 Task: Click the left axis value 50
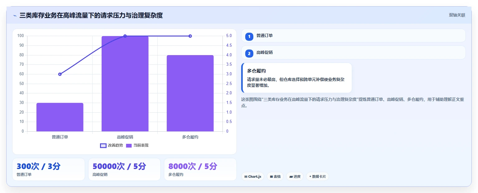click(x=22, y=84)
